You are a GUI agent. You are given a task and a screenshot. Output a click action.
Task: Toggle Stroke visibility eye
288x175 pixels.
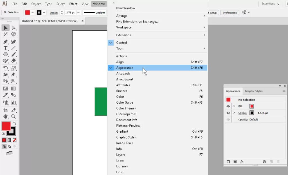click(x=228, y=113)
